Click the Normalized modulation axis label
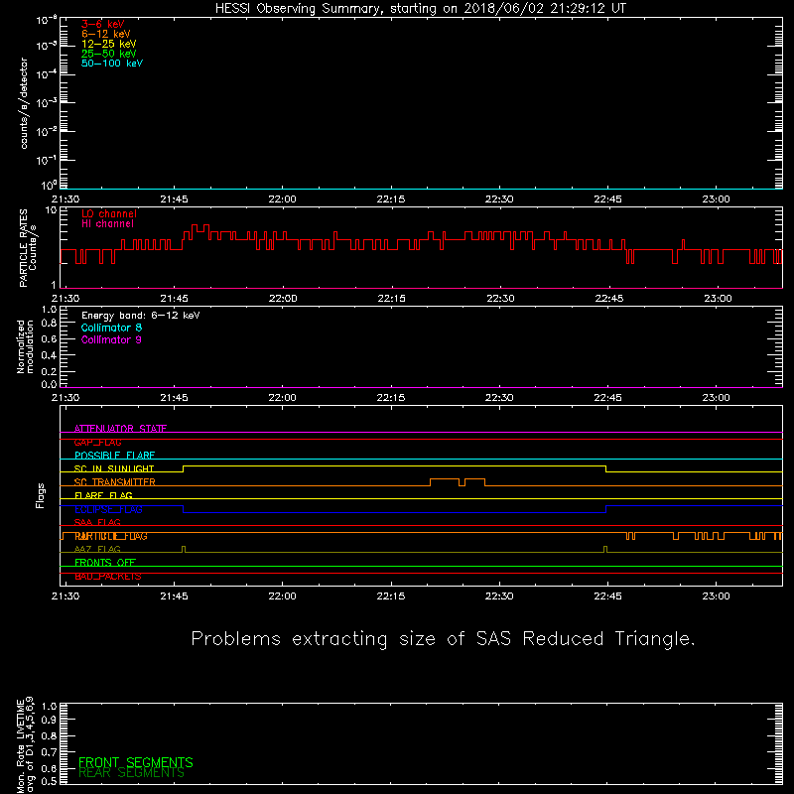Screen dimensions: 794x794 coord(25,346)
